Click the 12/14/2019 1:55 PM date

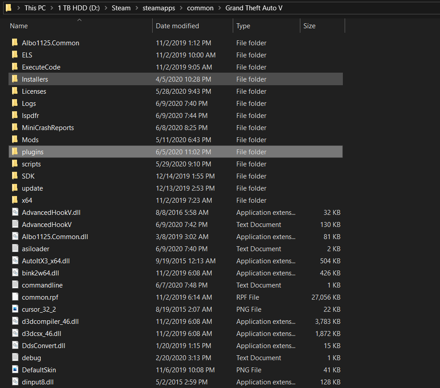(185, 176)
